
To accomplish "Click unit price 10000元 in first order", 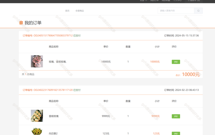I will (106, 62).
